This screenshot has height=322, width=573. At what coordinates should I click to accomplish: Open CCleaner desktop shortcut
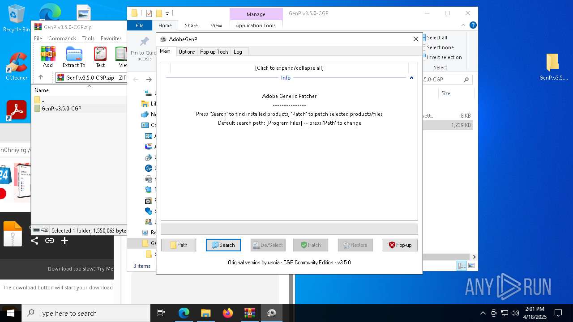[x=17, y=66]
